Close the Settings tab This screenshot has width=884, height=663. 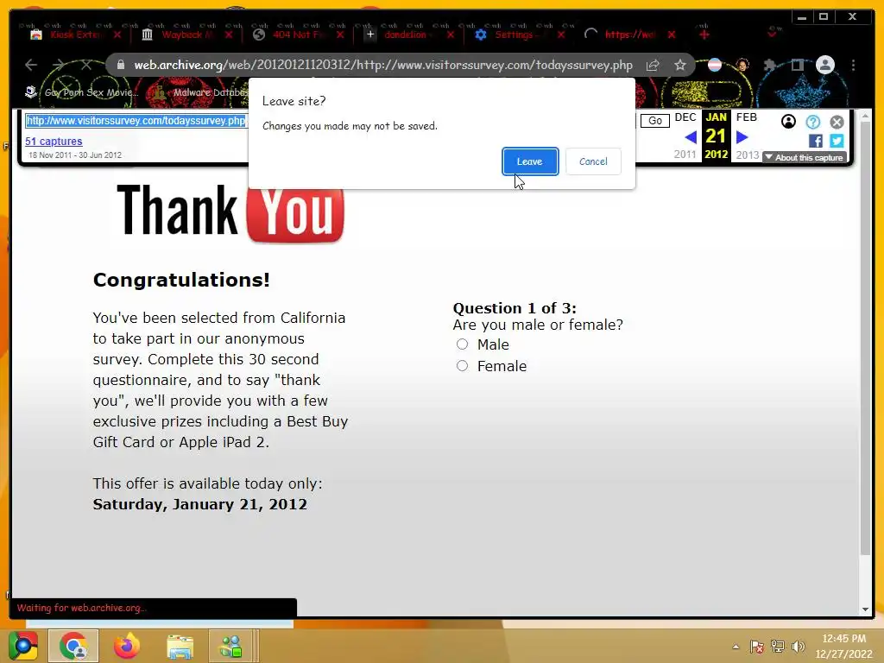561,35
